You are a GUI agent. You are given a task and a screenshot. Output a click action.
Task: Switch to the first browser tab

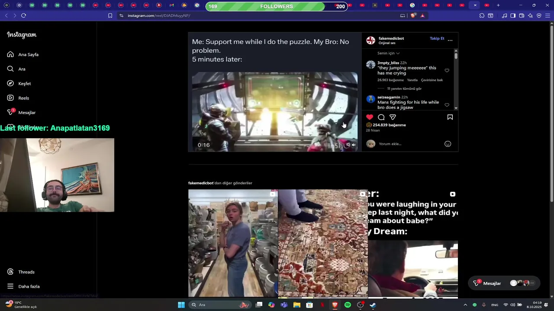tap(6, 5)
